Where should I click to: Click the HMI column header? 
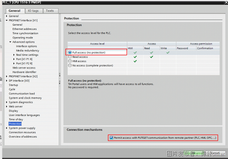point(135,48)
